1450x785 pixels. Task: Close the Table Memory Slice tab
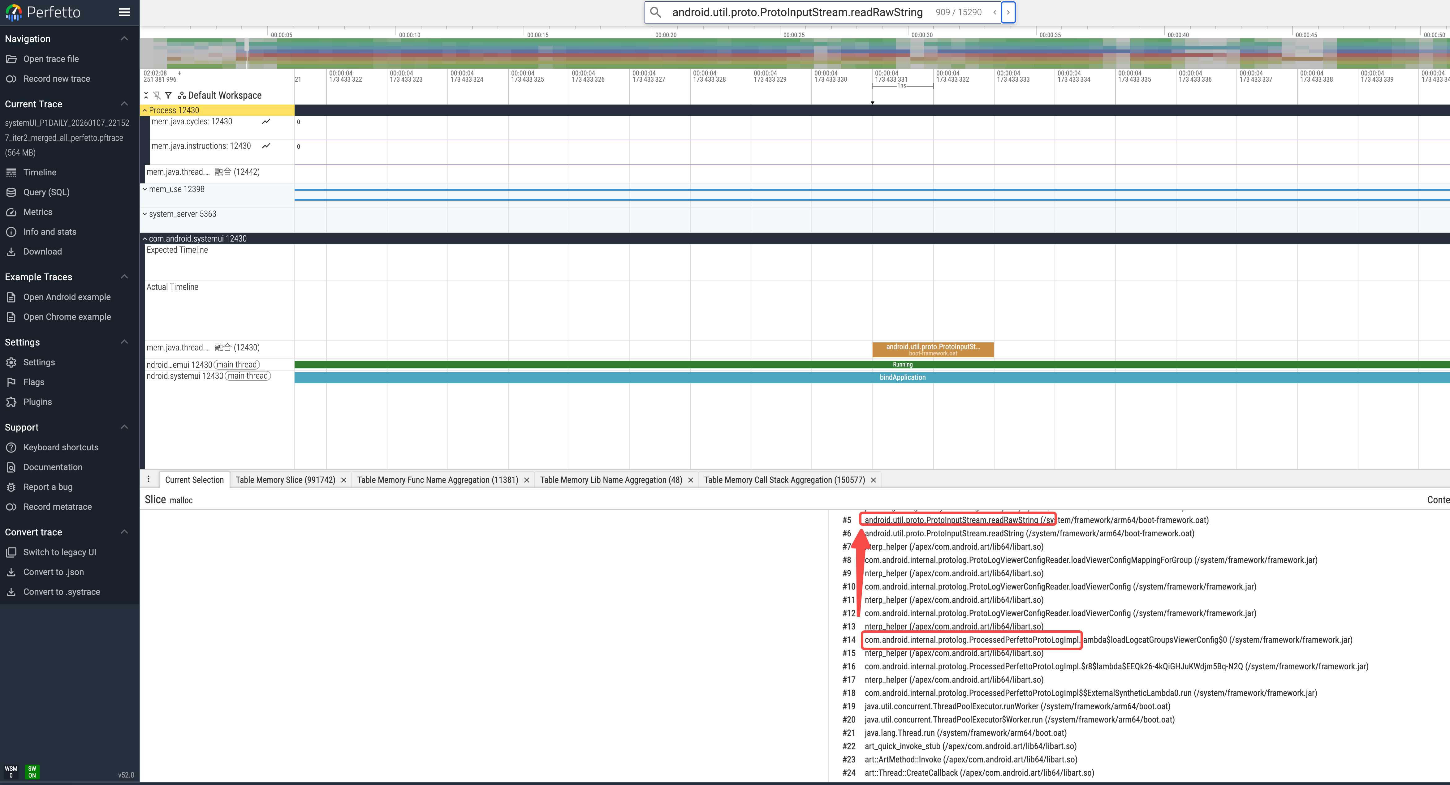(343, 480)
